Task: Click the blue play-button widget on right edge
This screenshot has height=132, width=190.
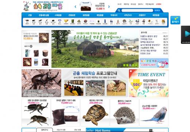Action: [186, 35]
